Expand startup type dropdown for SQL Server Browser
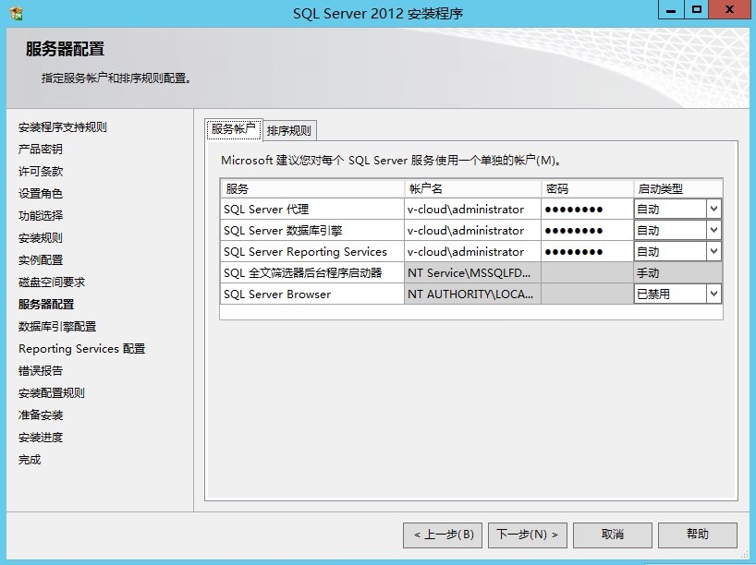 713,294
